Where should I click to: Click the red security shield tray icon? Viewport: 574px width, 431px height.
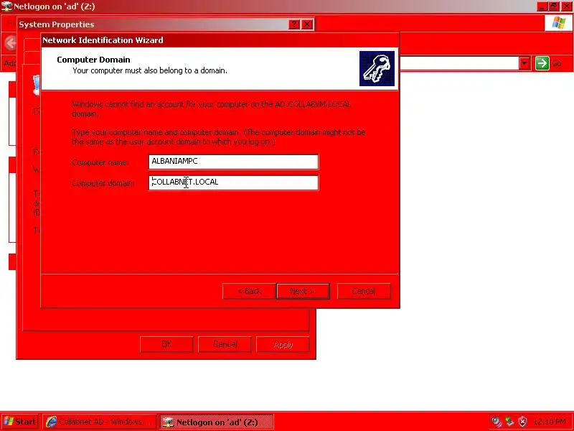(523, 422)
